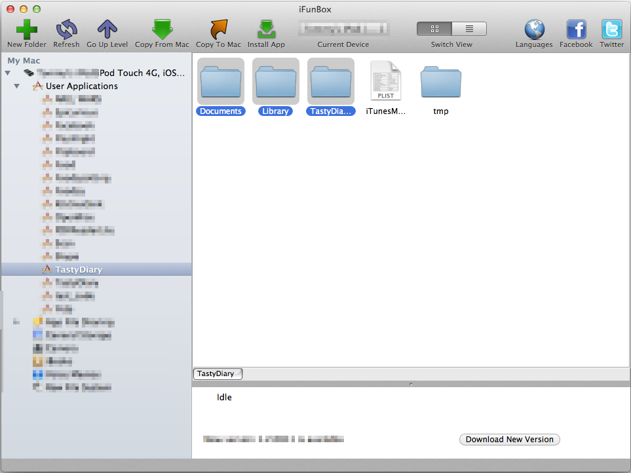The height and width of the screenshot is (473, 631).
Task: Open the Facebook link icon
Action: (x=576, y=30)
